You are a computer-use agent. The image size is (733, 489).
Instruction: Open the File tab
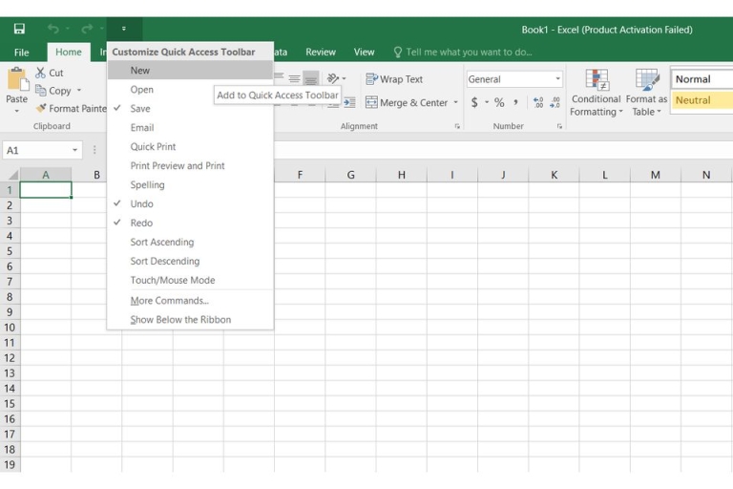point(22,53)
